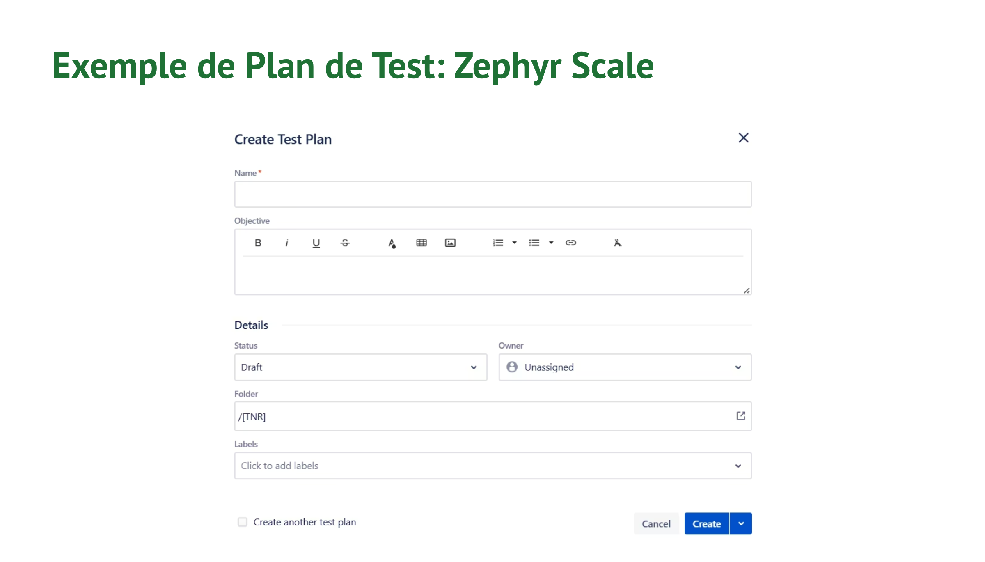985x562 pixels.
Task: Click the Bold formatting icon
Action: click(x=258, y=243)
